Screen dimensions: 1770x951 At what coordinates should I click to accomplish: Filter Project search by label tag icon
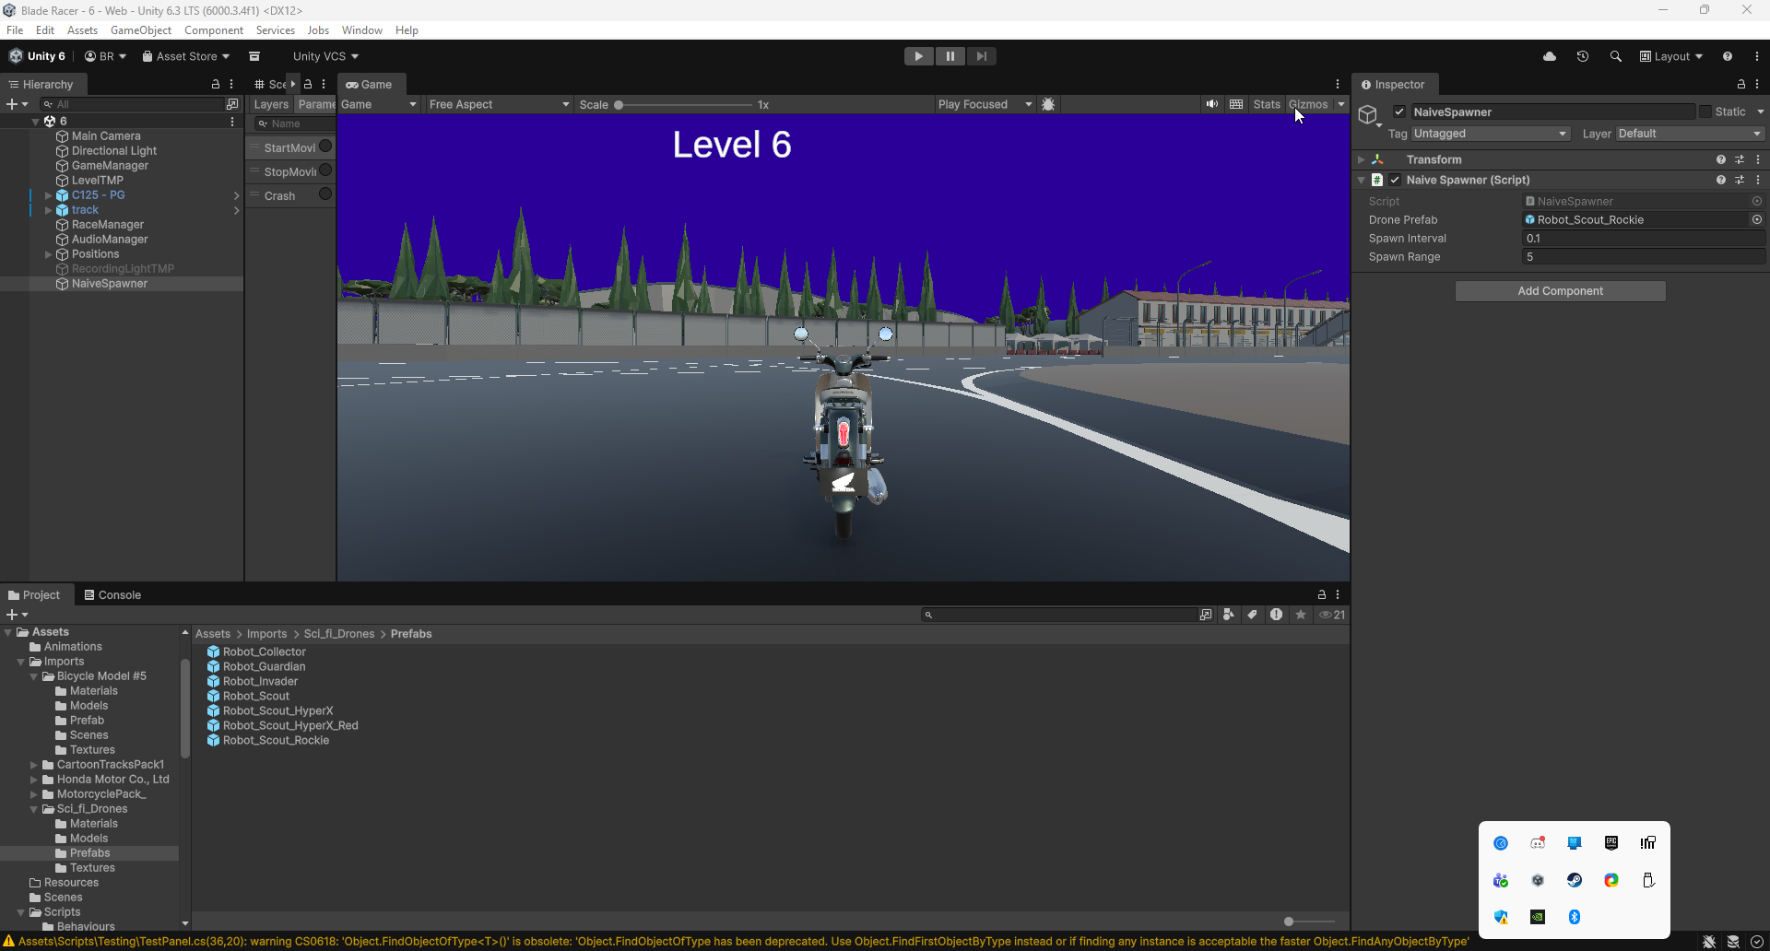point(1252,615)
